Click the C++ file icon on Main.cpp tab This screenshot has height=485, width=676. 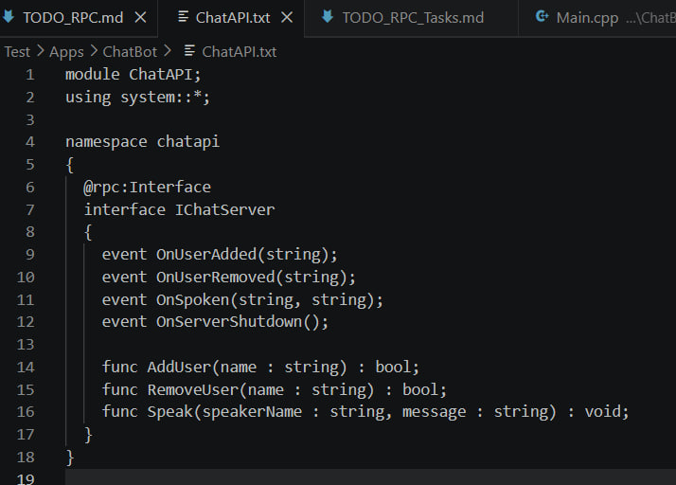[x=542, y=17]
